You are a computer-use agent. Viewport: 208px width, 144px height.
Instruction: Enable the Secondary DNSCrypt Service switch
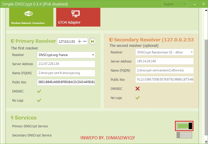tap(184, 135)
